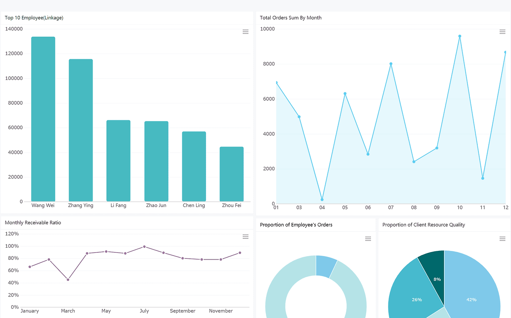The height and width of the screenshot is (318, 511).
Task: Select the Wang Wei bar
Action: [43, 119]
